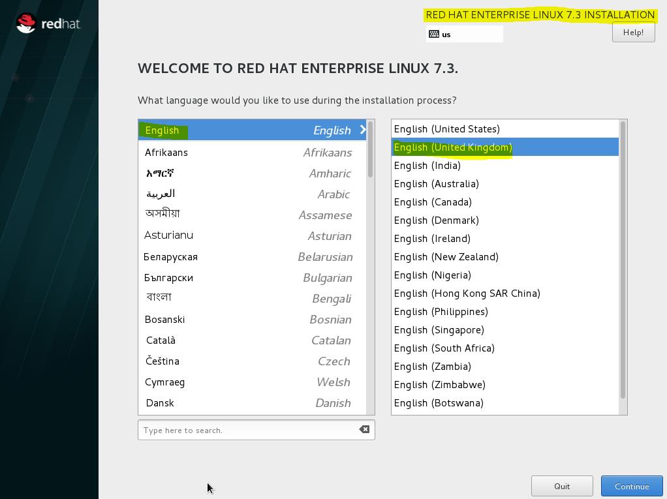Click the arrow chevron on the English row
Image resolution: width=667 pixels, height=499 pixels.
[363, 130]
